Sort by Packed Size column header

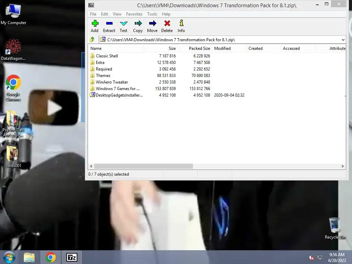pos(195,48)
